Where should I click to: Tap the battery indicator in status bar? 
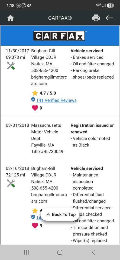(x=111, y=5)
